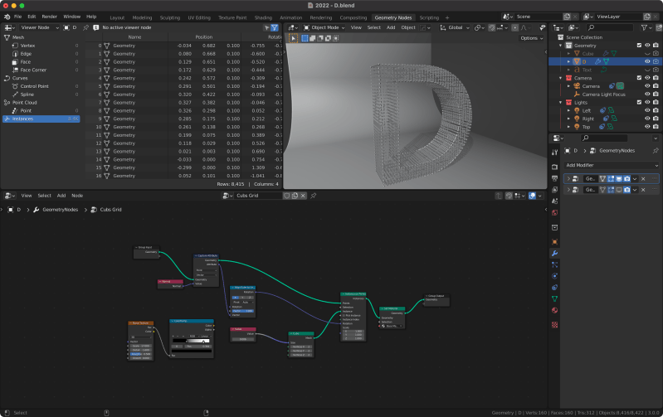Open the viewport Options dropdown
This screenshot has height=417, width=663.
point(532,38)
